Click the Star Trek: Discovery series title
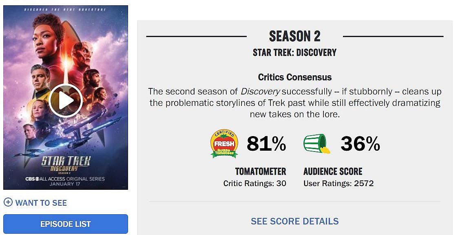This screenshot has height=235, width=458. 294,53
